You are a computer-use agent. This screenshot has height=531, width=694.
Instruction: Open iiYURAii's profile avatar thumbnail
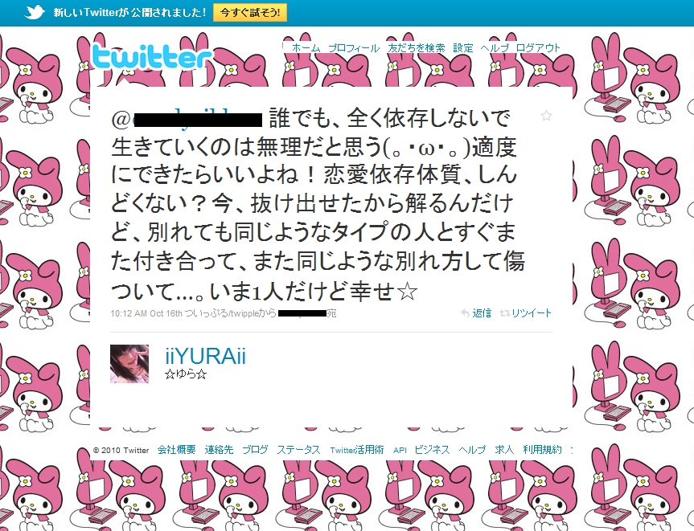129,363
